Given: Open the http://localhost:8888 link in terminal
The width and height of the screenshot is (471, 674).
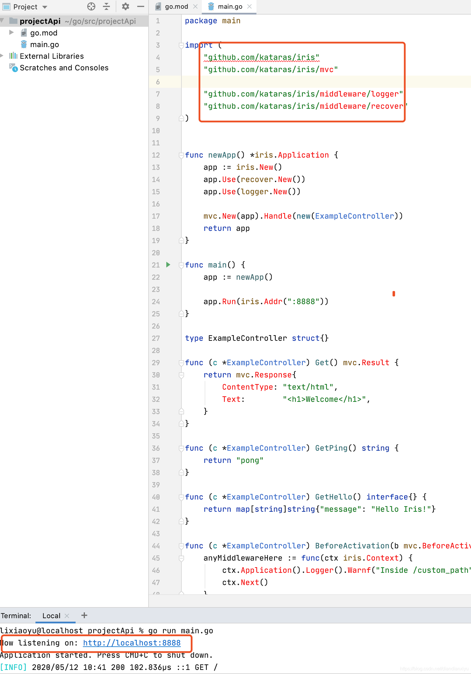Looking at the screenshot, I should click(132, 643).
